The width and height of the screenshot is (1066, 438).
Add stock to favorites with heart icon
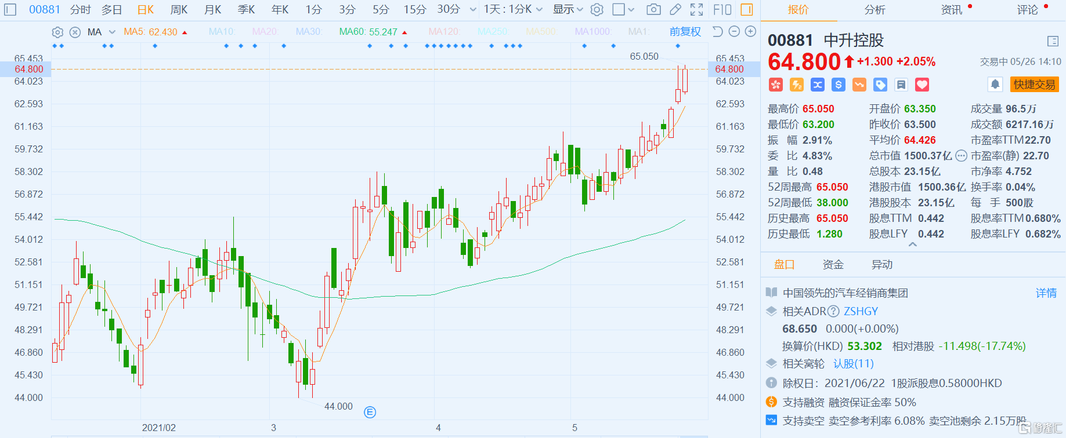click(x=922, y=85)
